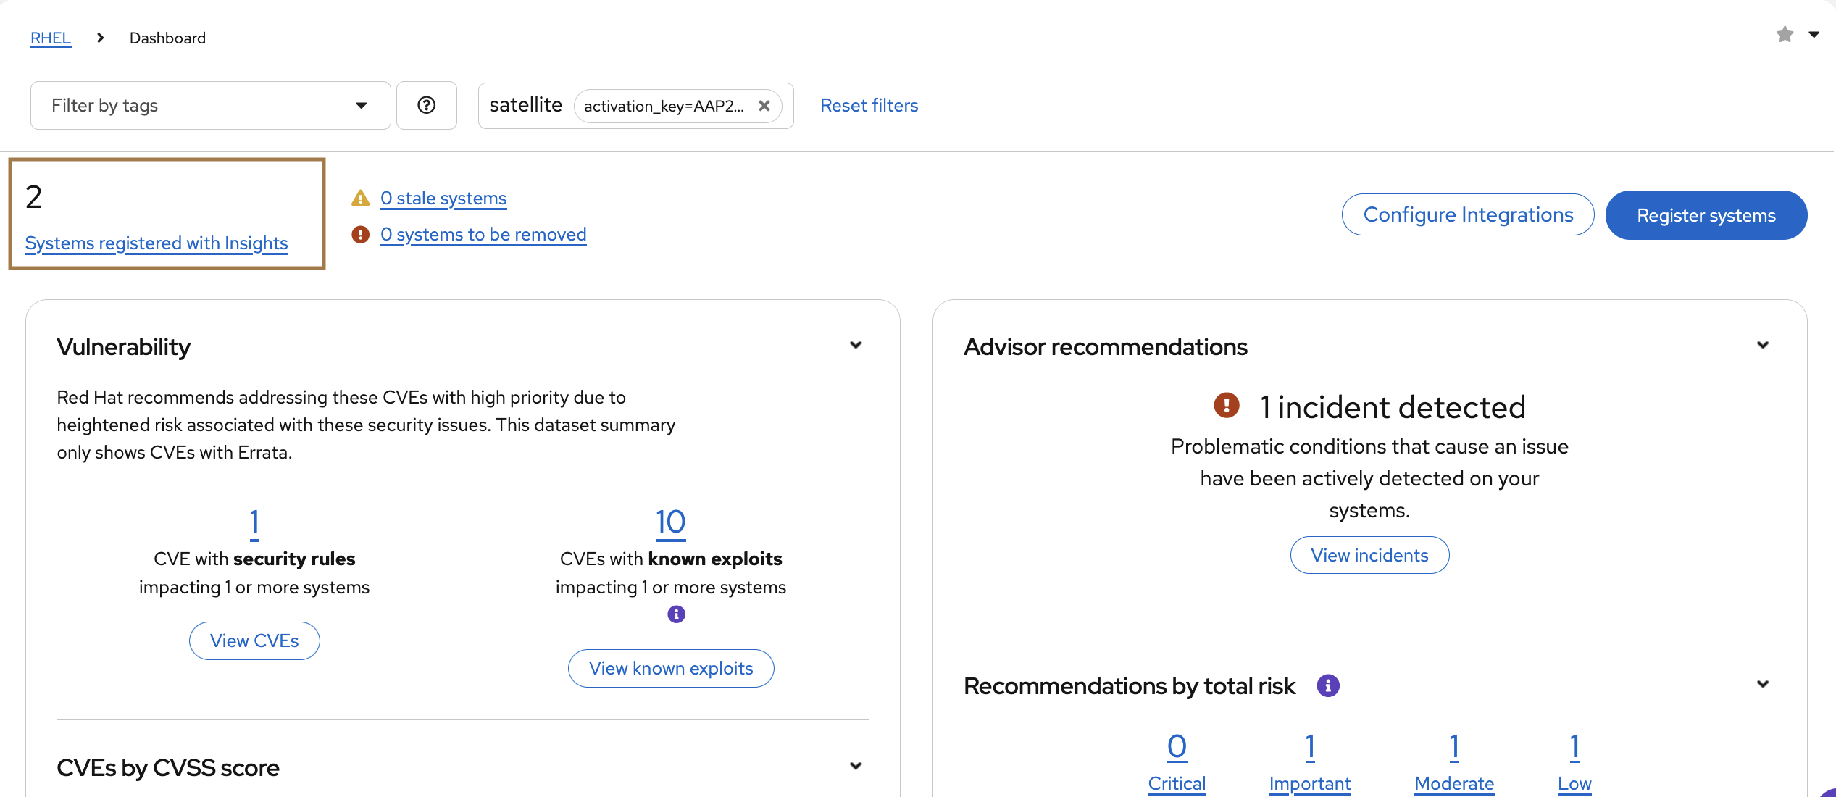
Task: Click Configure Integrations button
Action: 1467,214
